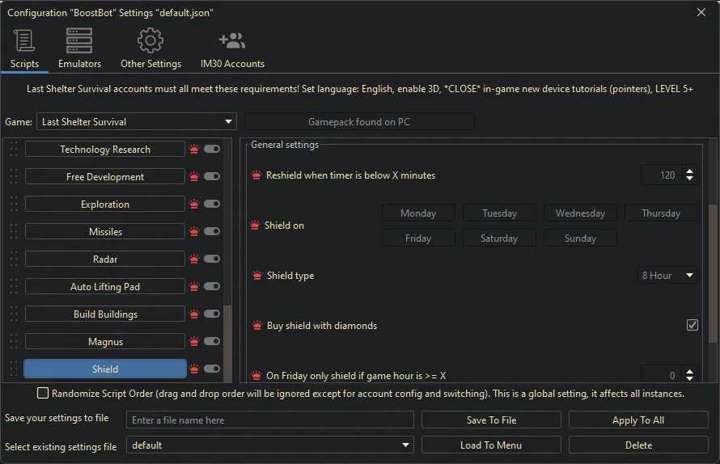Grab drag handle of Exploration row
720x464 pixels.
[x=14, y=205]
